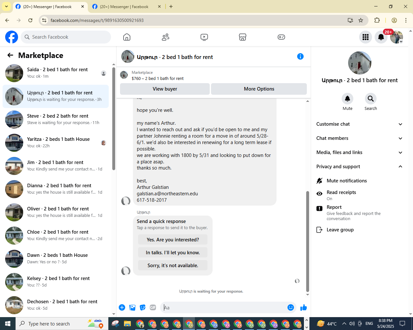The image size is (413, 330).
Task: Choose a sticker in the composer
Action: click(143, 307)
